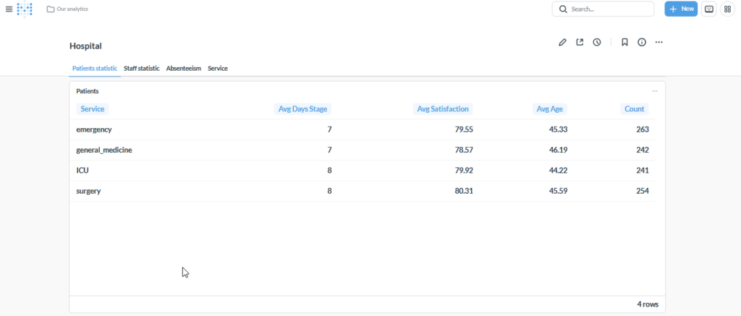
Task: Click the 4 rows footer label
Action: [648, 304]
